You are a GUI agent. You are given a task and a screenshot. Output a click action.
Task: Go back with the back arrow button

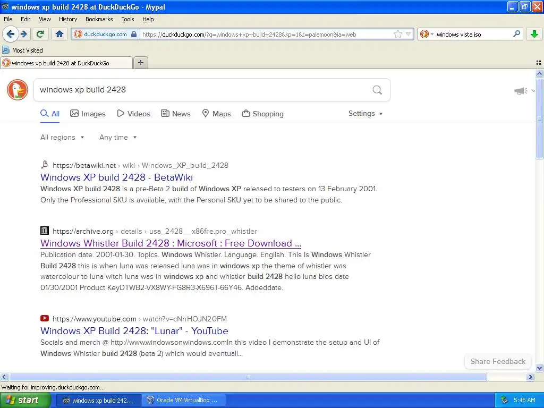click(x=11, y=34)
